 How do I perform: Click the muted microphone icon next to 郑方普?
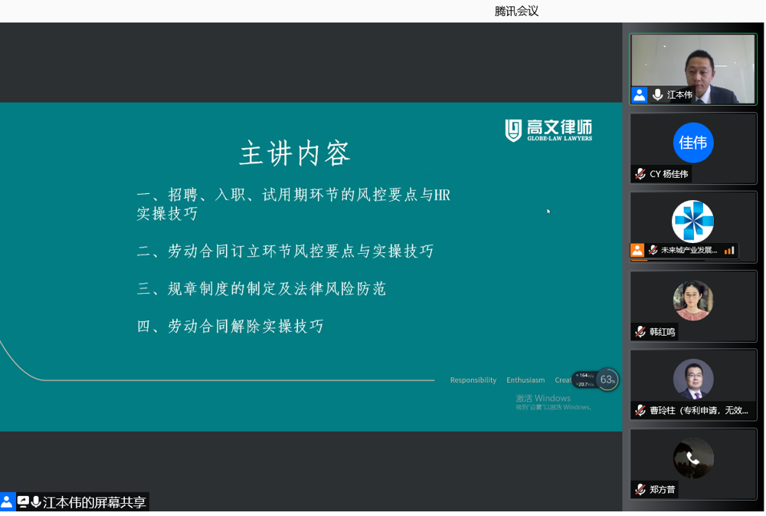pyautogui.click(x=640, y=489)
